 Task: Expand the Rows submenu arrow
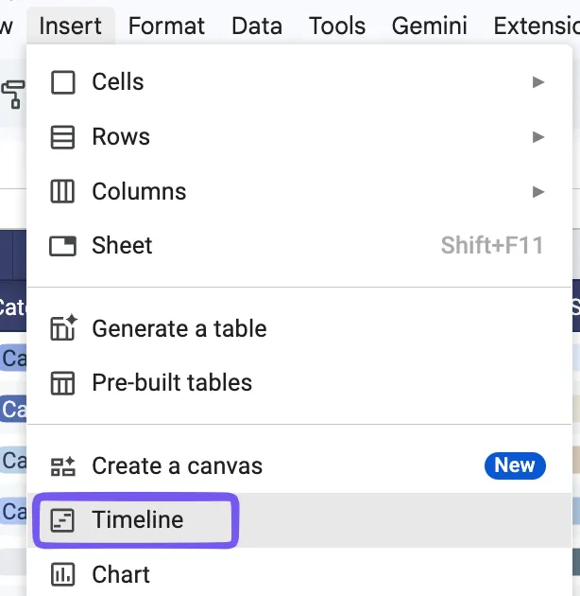coord(538,137)
